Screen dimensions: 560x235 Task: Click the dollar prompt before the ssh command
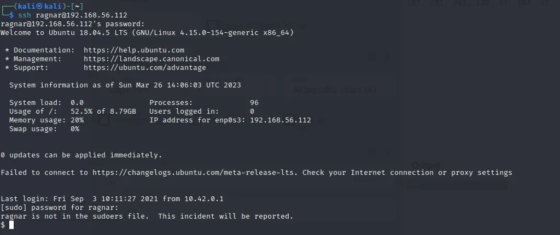point(11,15)
